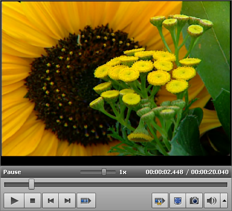Click the total duration 00:00:20.040 display
This screenshot has width=232, height=211.
pyautogui.click(x=210, y=172)
